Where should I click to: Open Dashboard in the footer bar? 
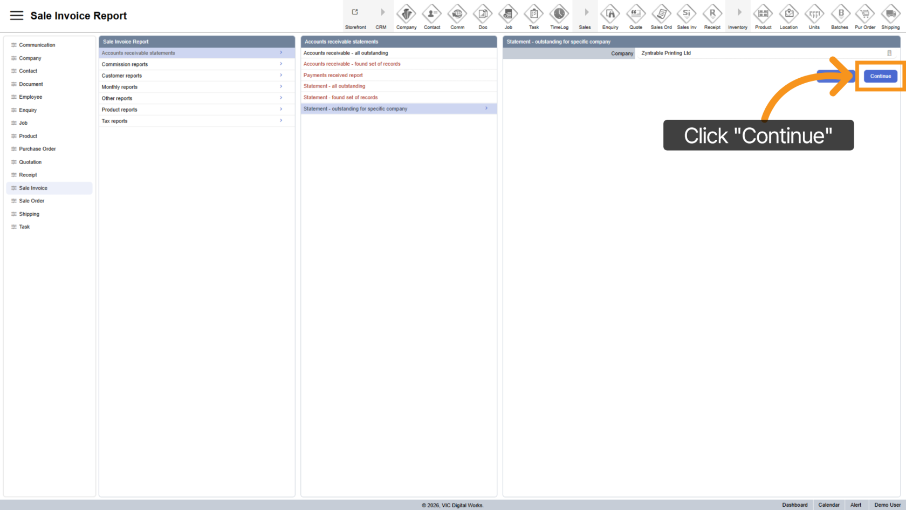click(x=794, y=505)
